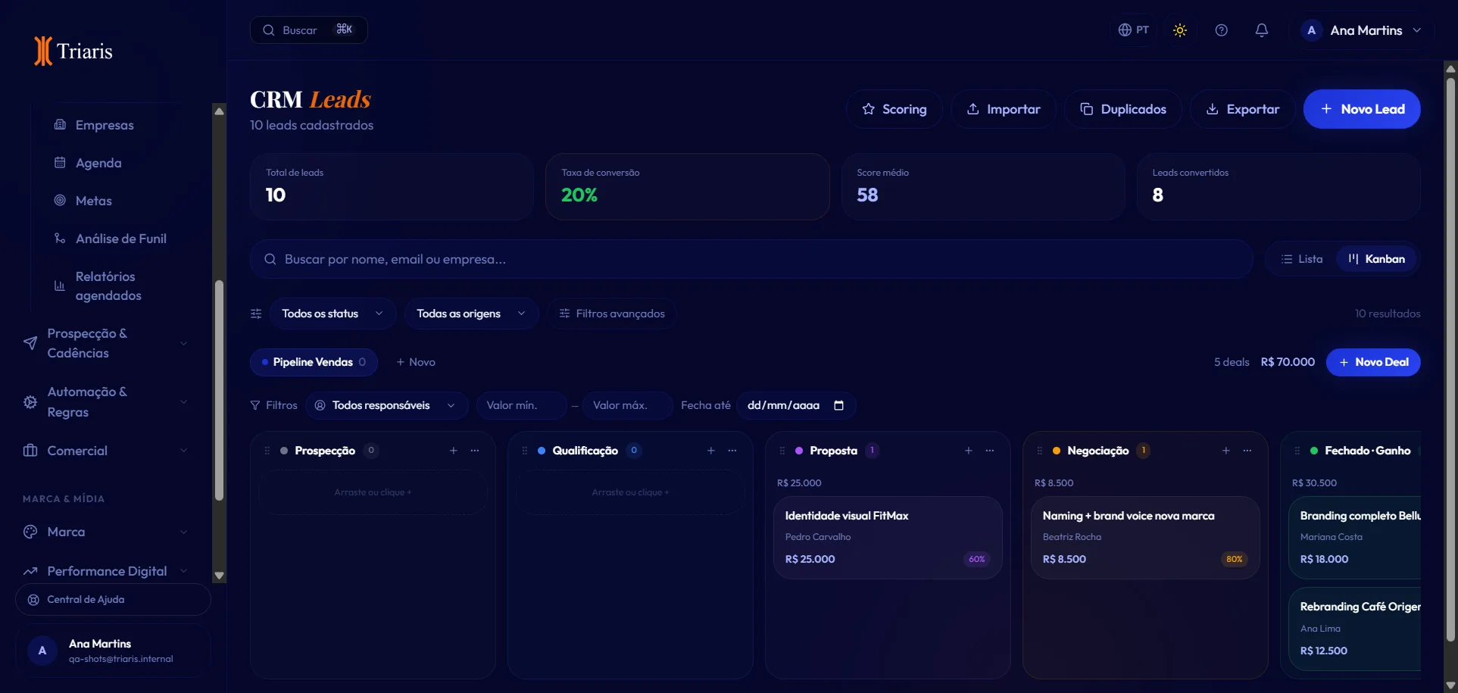
Task: Click the Valor mín. field
Action: point(521,405)
